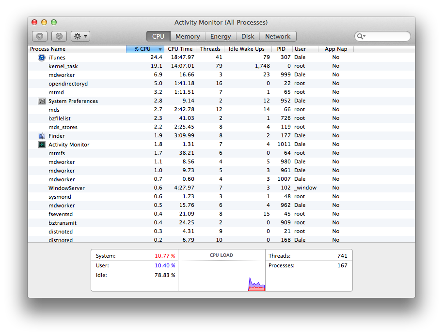The height and width of the screenshot is (336, 443).
Task: Click the Quit Process toolbar icon
Action: [40, 36]
